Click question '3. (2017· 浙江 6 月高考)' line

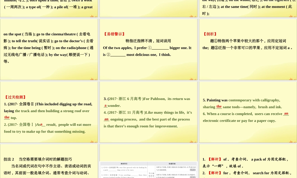tap(147, 99)
